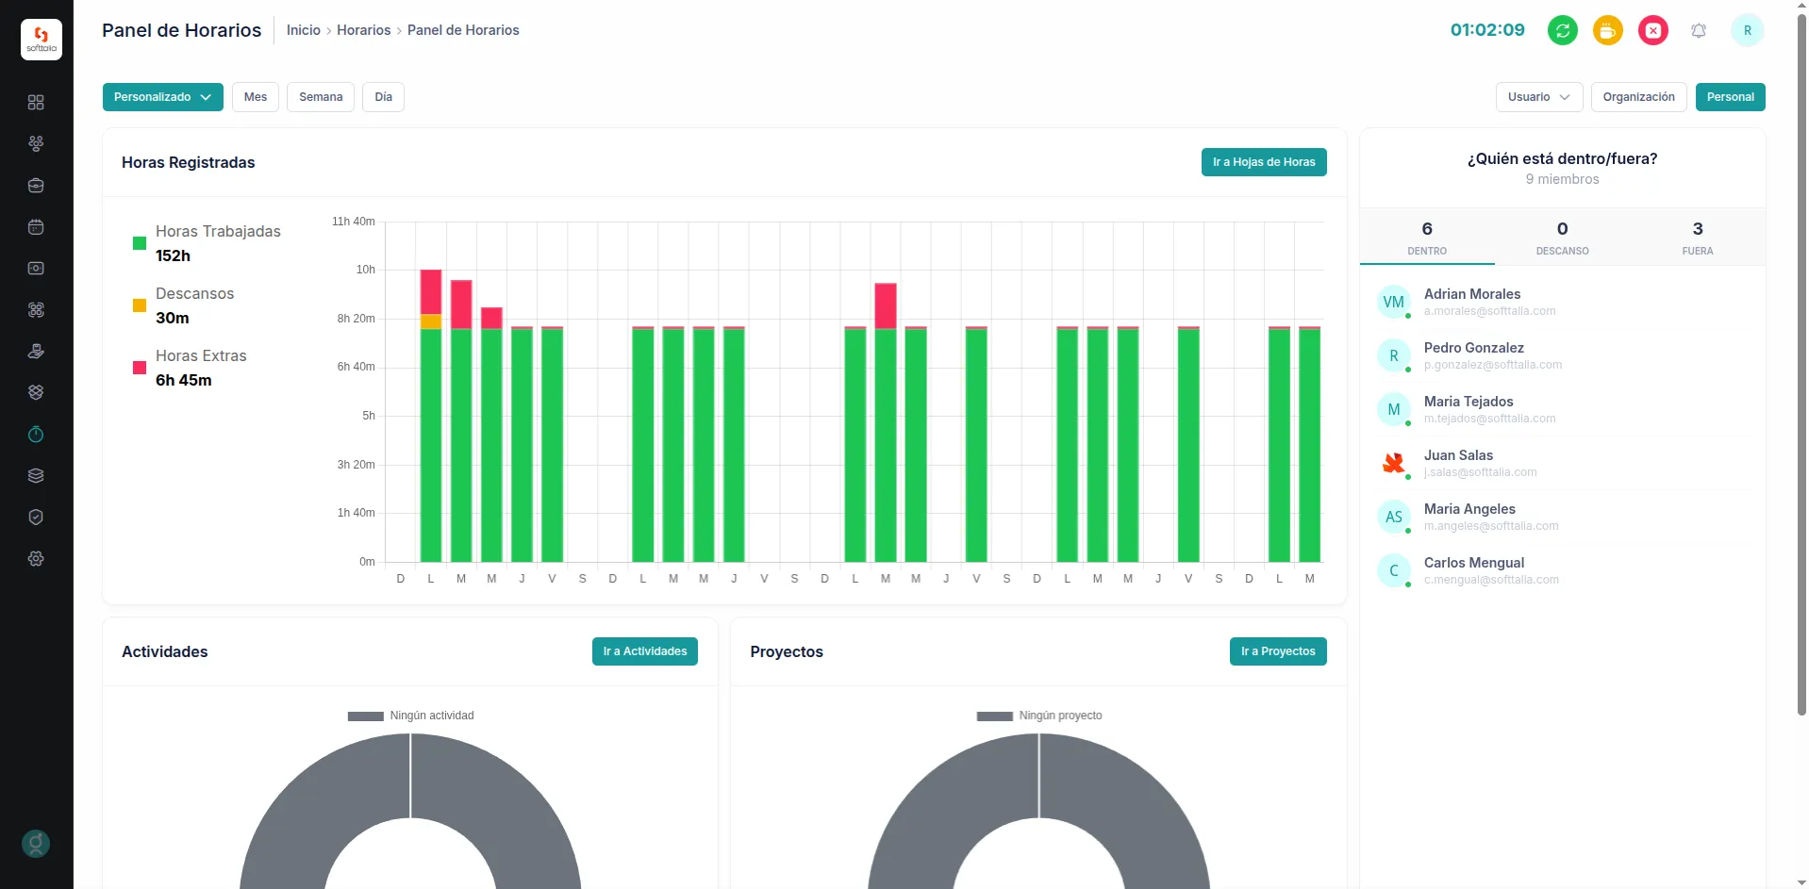
Task: Click Carlos Mengual's C avatar
Action: [x=1394, y=570]
